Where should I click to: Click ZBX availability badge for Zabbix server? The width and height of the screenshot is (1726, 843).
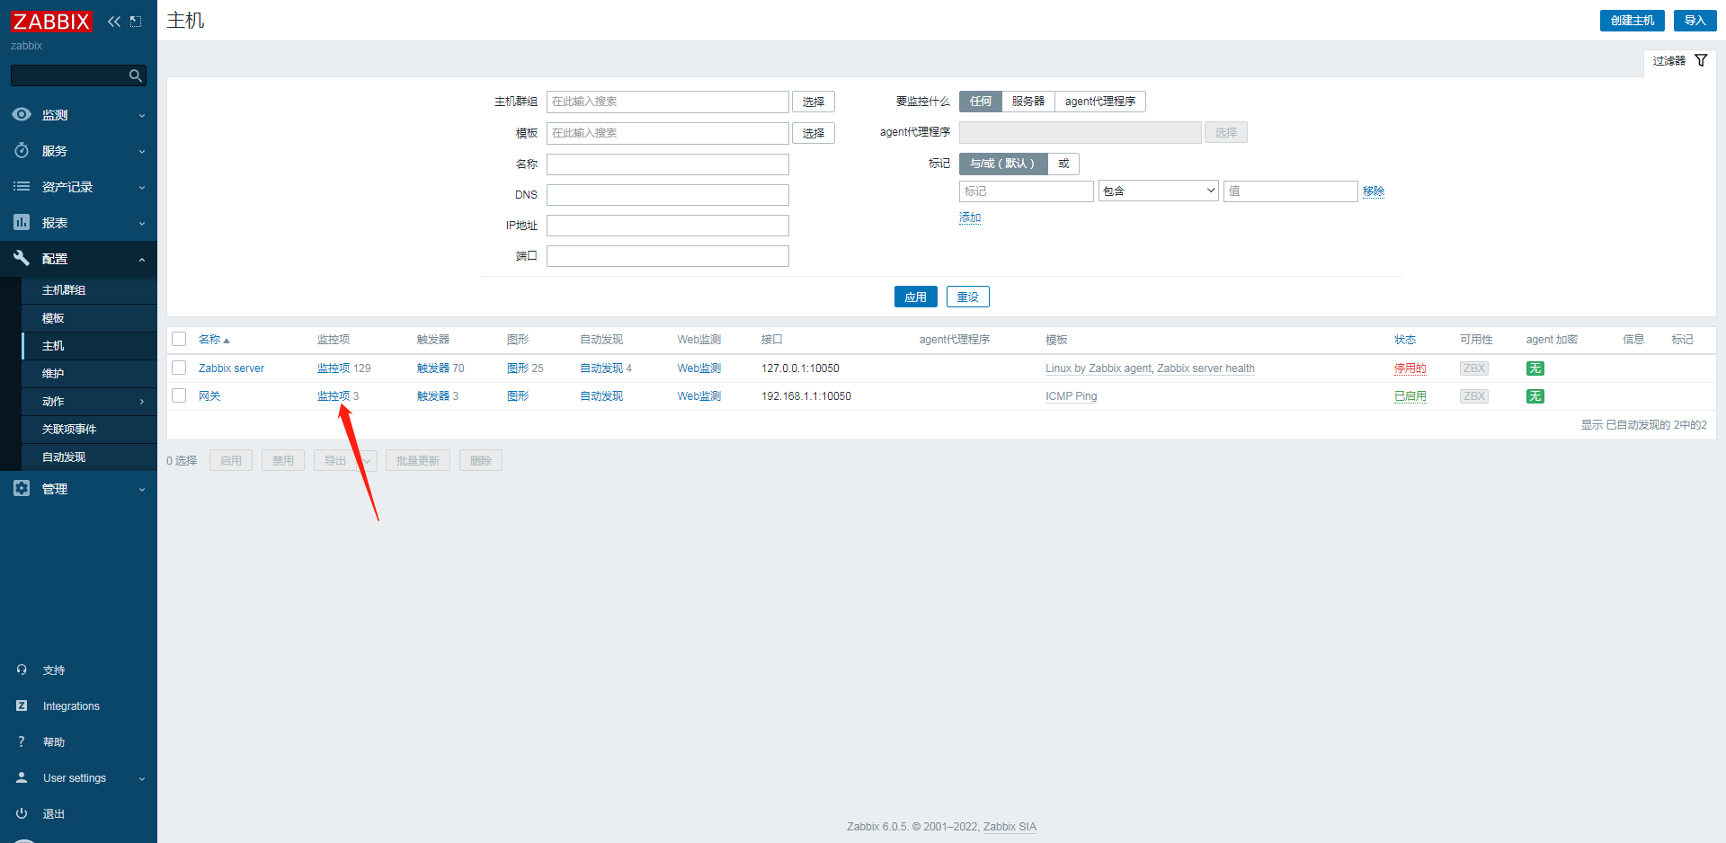(1473, 368)
